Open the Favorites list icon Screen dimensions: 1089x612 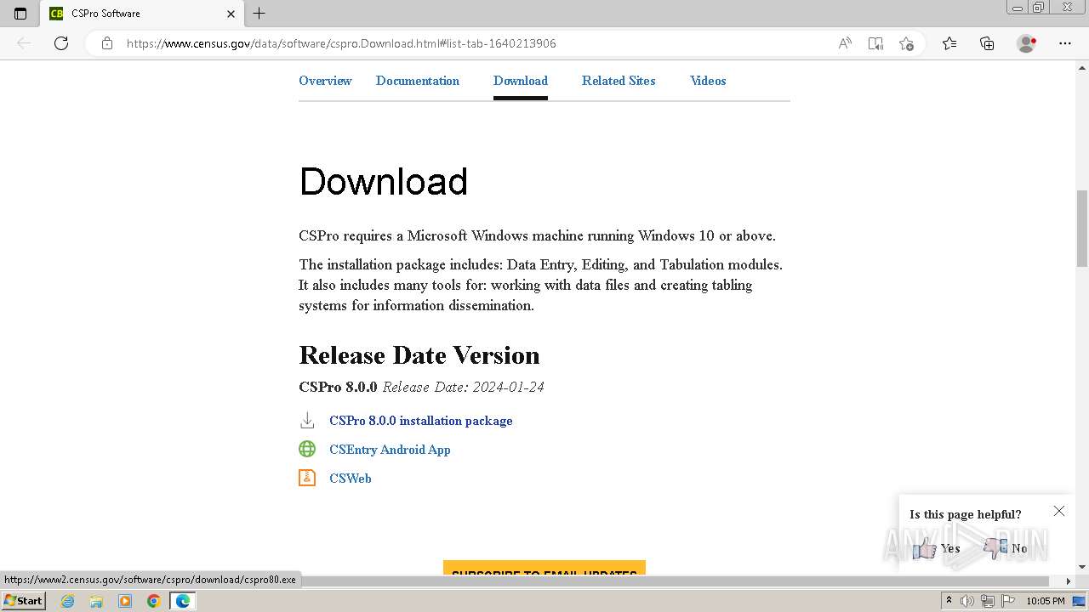[x=949, y=43]
